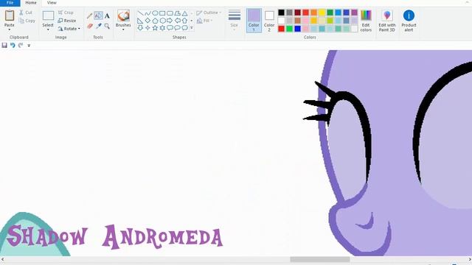Image resolution: width=472 pixels, height=265 pixels.
Task: Activate the Color 2 slot
Action: [x=269, y=21]
